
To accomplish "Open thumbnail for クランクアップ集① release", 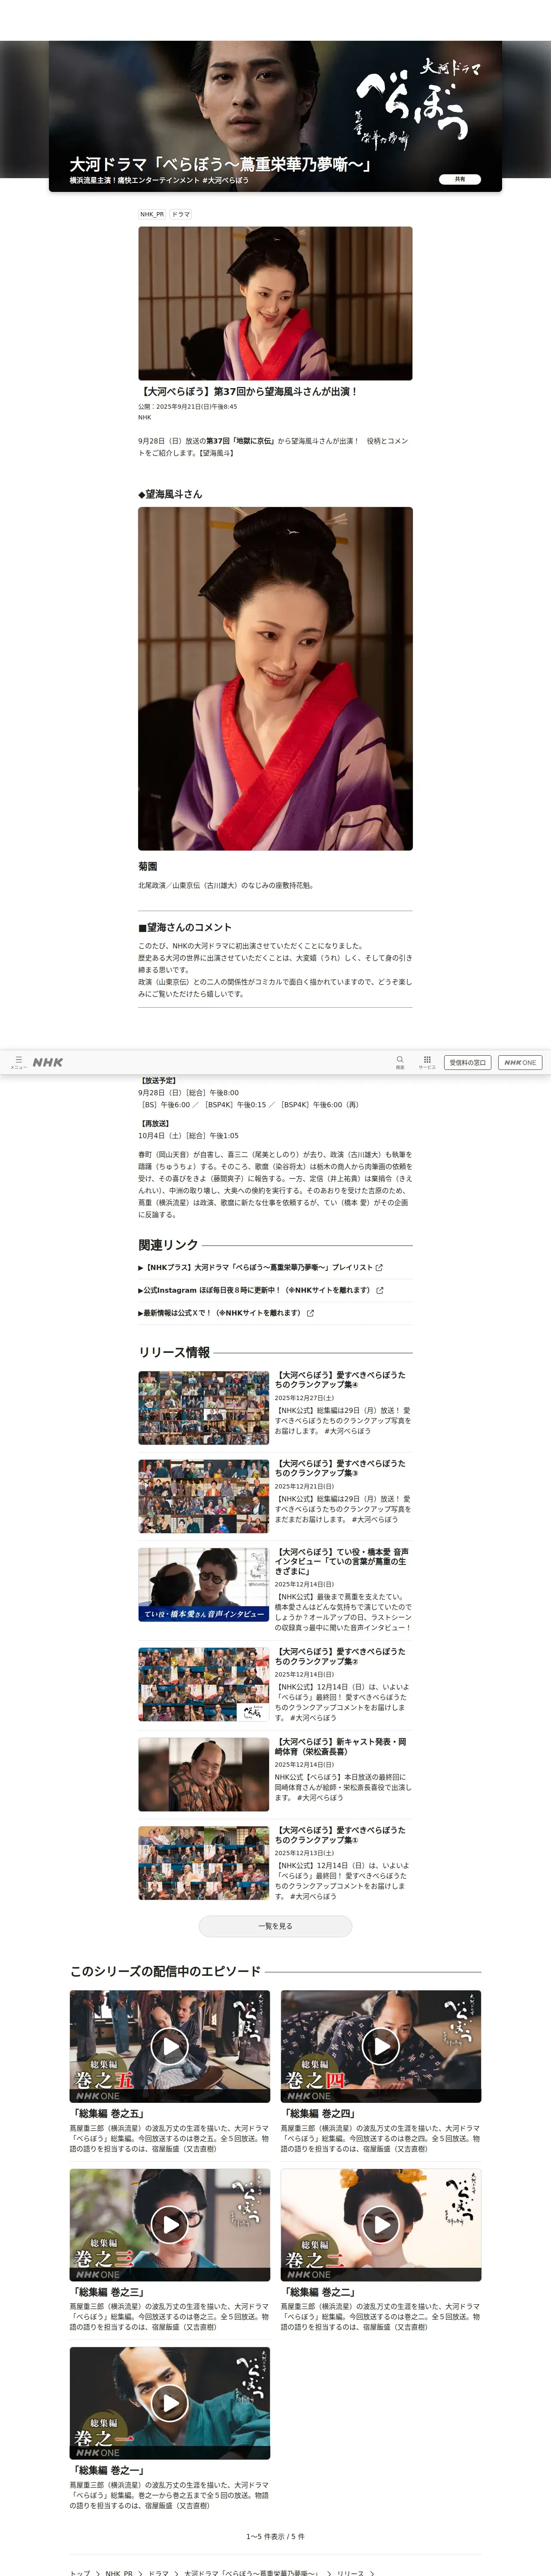I will click(x=203, y=1863).
